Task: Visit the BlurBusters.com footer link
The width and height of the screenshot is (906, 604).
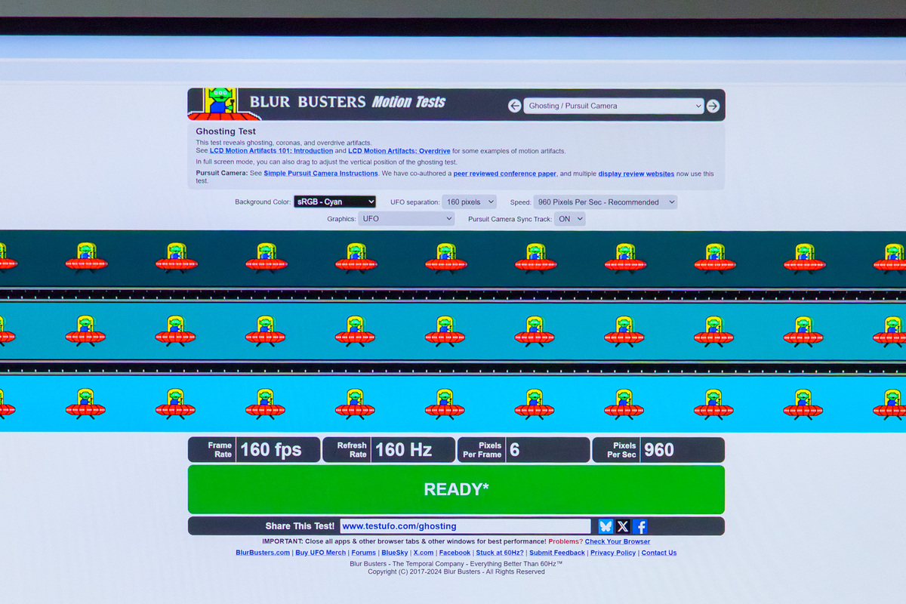Action: pyautogui.click(x=263, y=553)
